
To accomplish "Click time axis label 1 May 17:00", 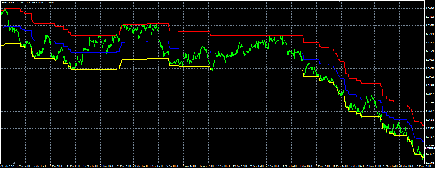I will 290,166.
